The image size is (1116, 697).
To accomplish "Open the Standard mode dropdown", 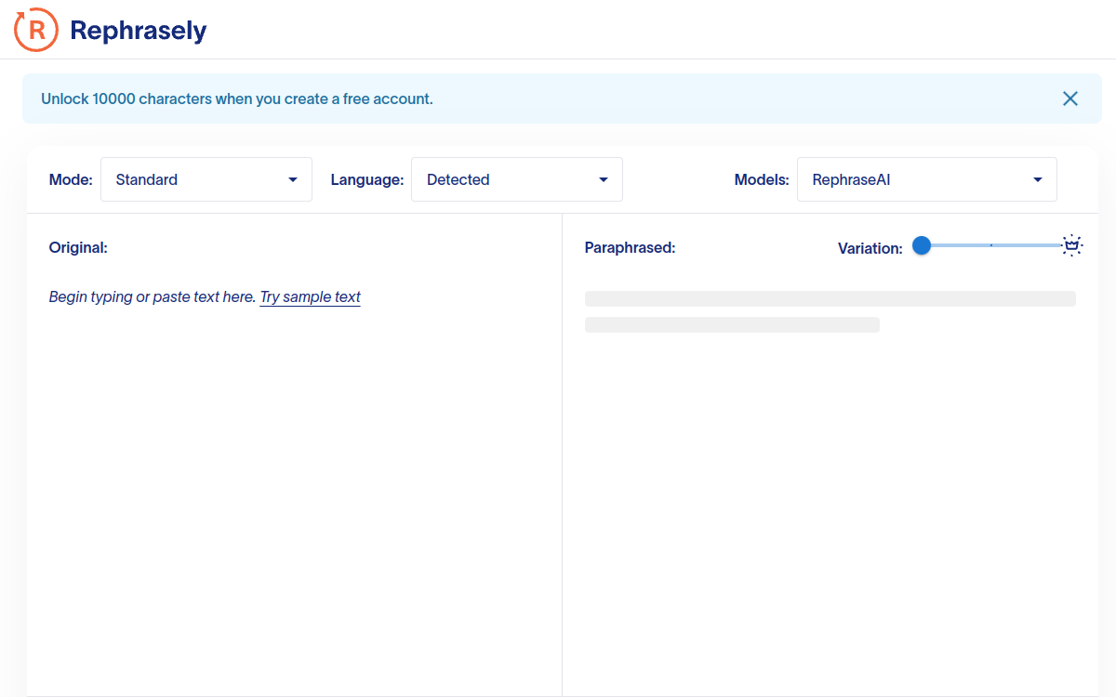I will pos(206,179).
